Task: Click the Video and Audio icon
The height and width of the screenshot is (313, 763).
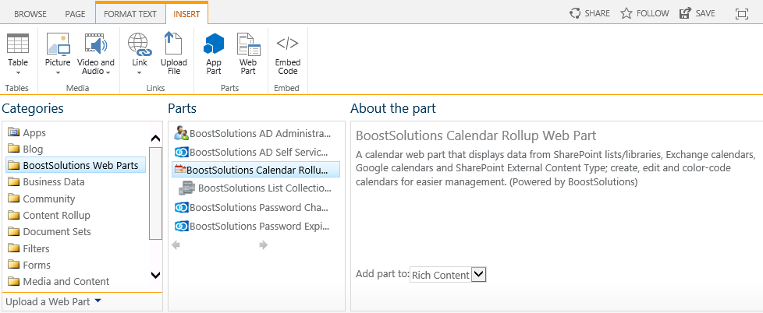Action: 95,44
